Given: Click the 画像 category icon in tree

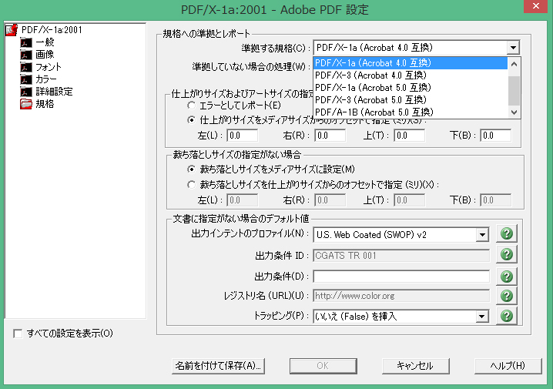Looking at the screenshot, I should point(26,55).
